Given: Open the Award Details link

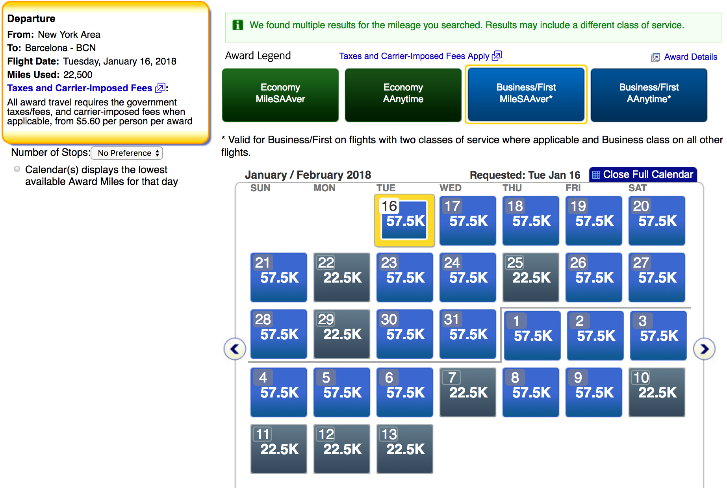Looking at the screenshot, I should point(690,57).
